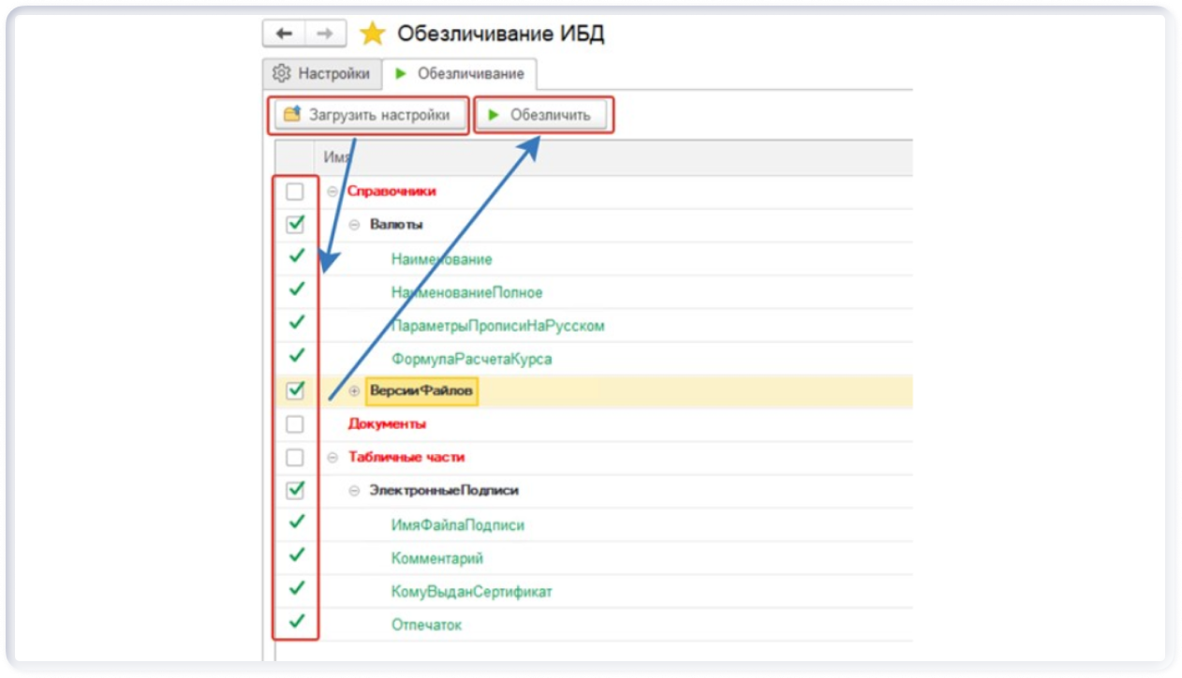1182x678 pixels.
Task: Switch to the Настройки tab
Action: pyautogui.click(x=323, y=73)
